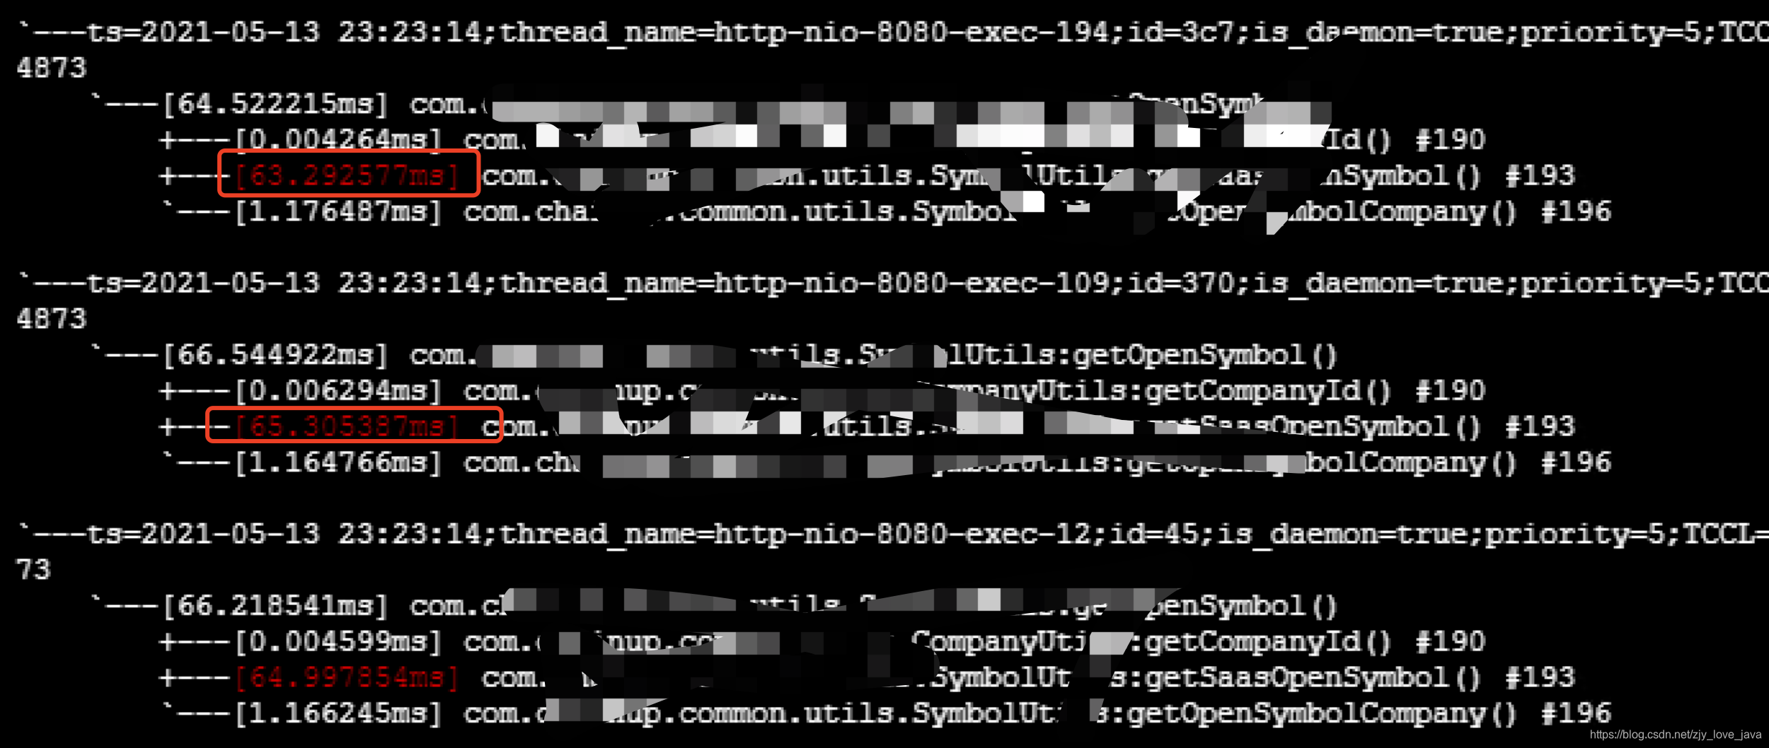Click the 1.166245ms getOpenSymbolCompany line
The height and width of the screenshot is (748, 1769).
point(886,713)
